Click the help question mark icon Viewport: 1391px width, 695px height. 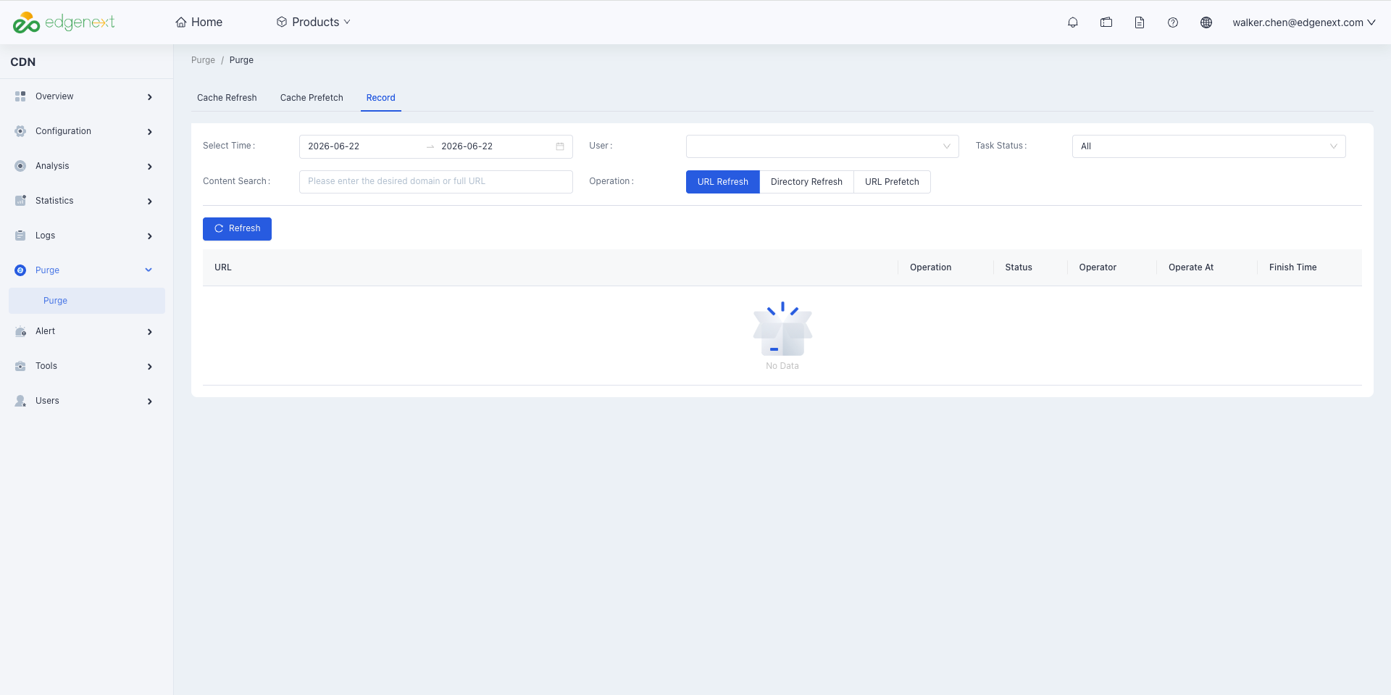(1173, 22)
